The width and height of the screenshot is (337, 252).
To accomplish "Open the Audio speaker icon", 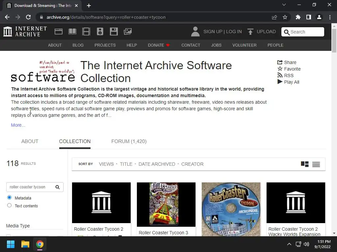I will (100, 31).
